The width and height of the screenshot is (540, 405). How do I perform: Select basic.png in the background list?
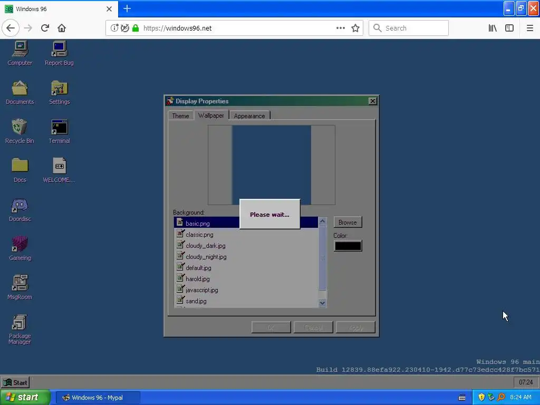click(x=246, y=223)
